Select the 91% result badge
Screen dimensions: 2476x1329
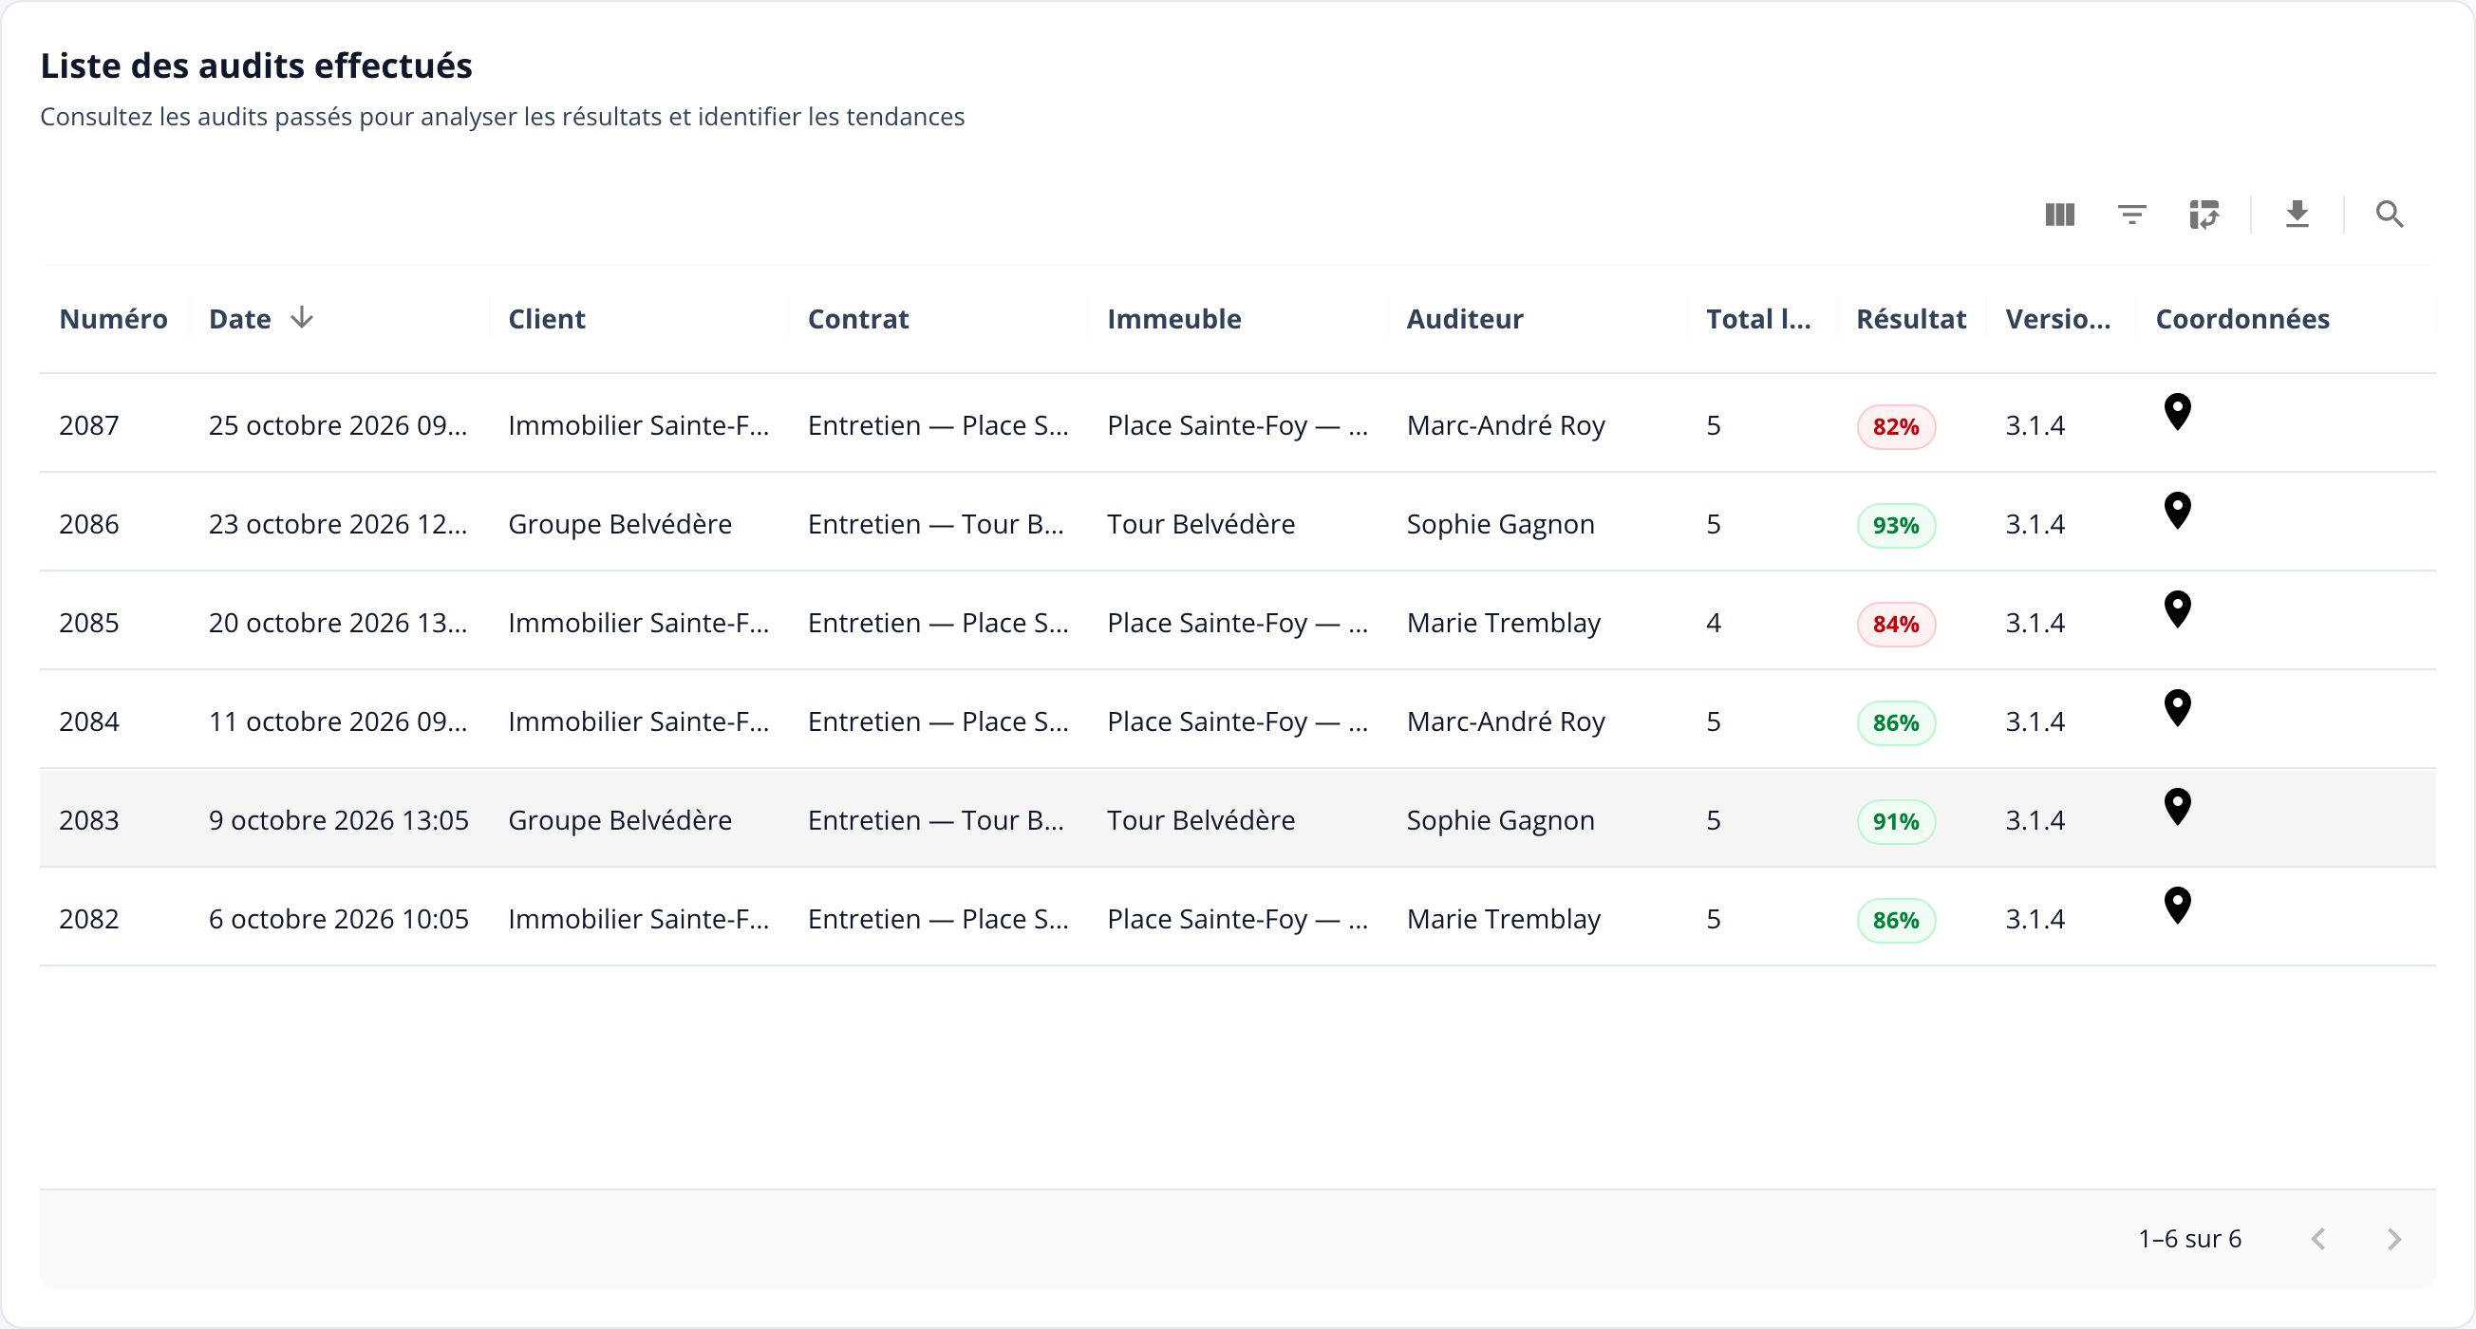[1895, 822]
